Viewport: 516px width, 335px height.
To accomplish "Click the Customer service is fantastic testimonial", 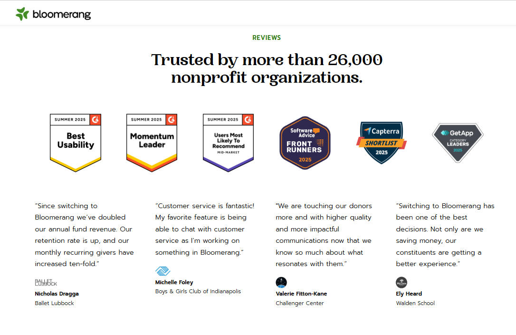I will coord(205,229).
